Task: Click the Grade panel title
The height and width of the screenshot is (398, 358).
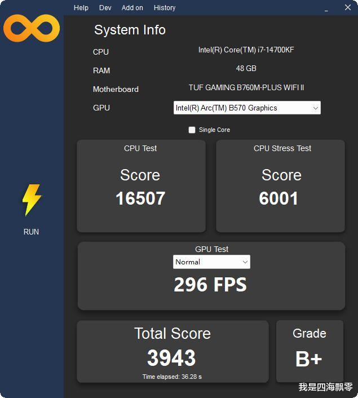Action: [x=310, y=333]
